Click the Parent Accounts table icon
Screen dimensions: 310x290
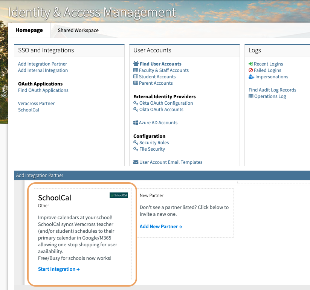(x=136, y=83)
